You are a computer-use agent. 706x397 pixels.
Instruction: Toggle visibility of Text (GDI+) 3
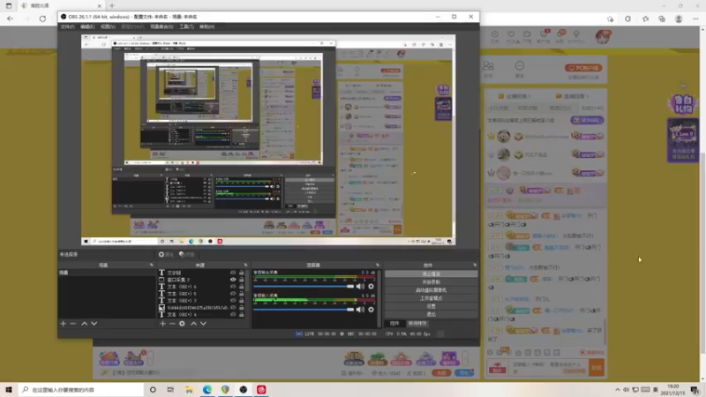[233, 300]
